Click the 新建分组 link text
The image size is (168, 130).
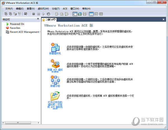(x=55, y=86)
